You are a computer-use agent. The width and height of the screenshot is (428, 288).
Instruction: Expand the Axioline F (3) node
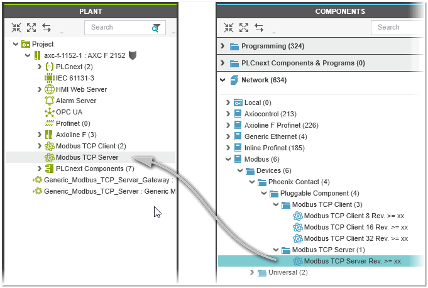40,135
